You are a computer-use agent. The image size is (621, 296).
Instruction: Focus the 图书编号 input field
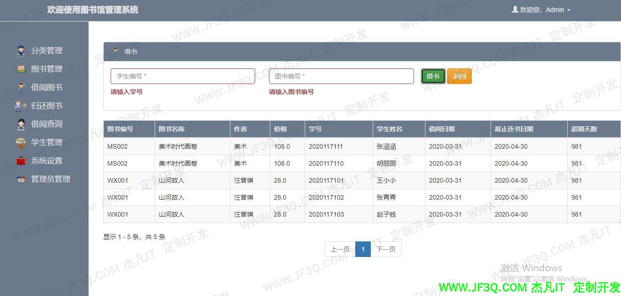pyautogui.click(x=341, y=76)
